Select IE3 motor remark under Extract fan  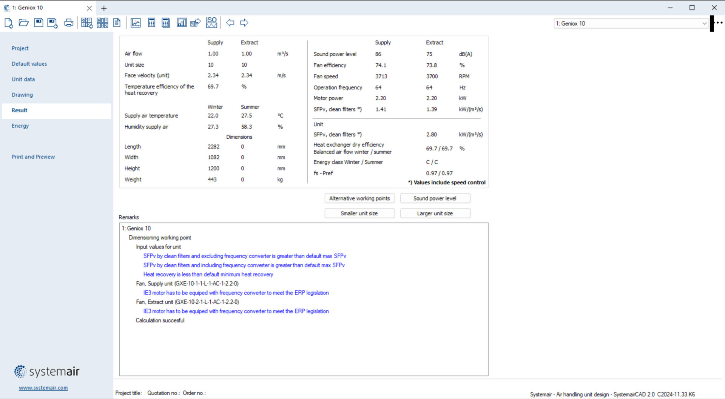pos(236,312)
